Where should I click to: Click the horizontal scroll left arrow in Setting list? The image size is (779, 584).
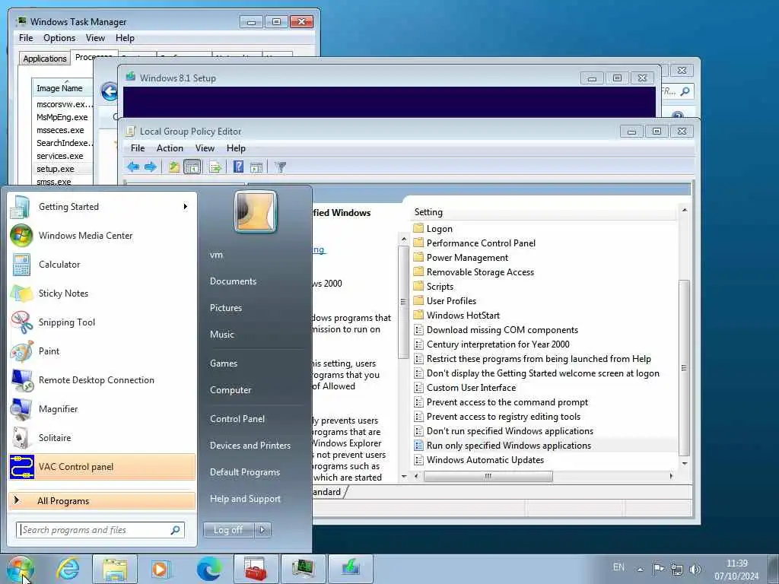pyautogui.click(x=416, y=476)
